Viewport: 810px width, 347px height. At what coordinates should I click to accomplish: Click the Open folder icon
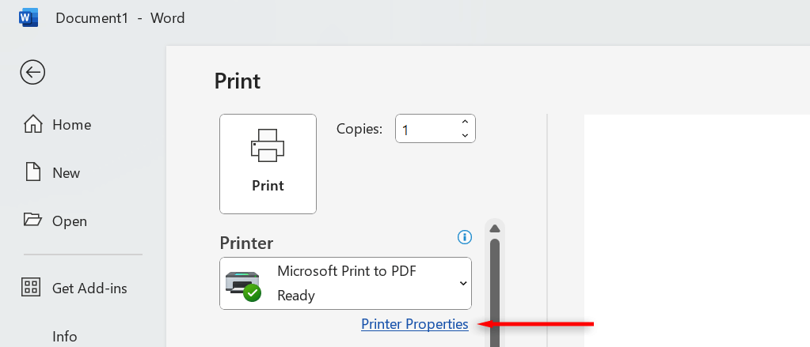point(32,221)
